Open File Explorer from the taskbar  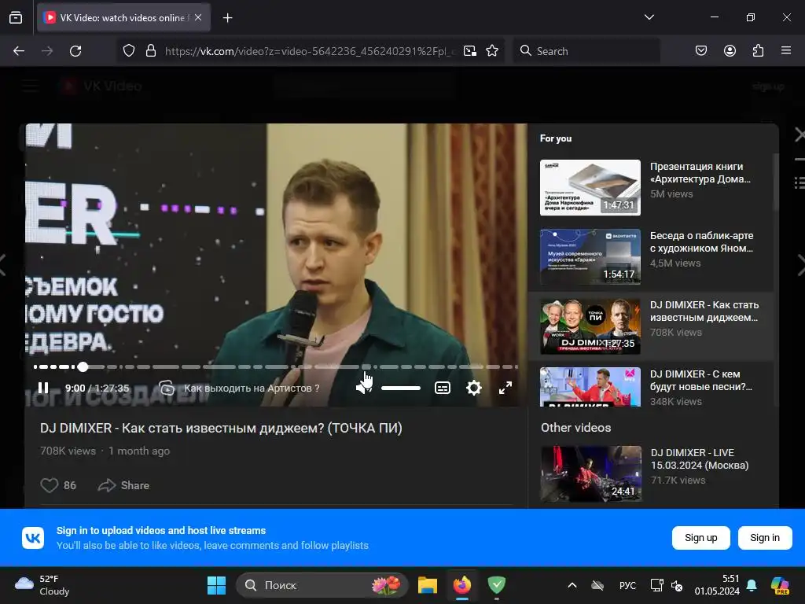[x=427, y=585]
